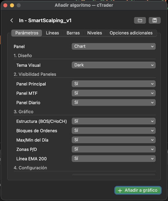
Task: Open the Panel dropdown showing Chart
Action: (x=114, y=46)
